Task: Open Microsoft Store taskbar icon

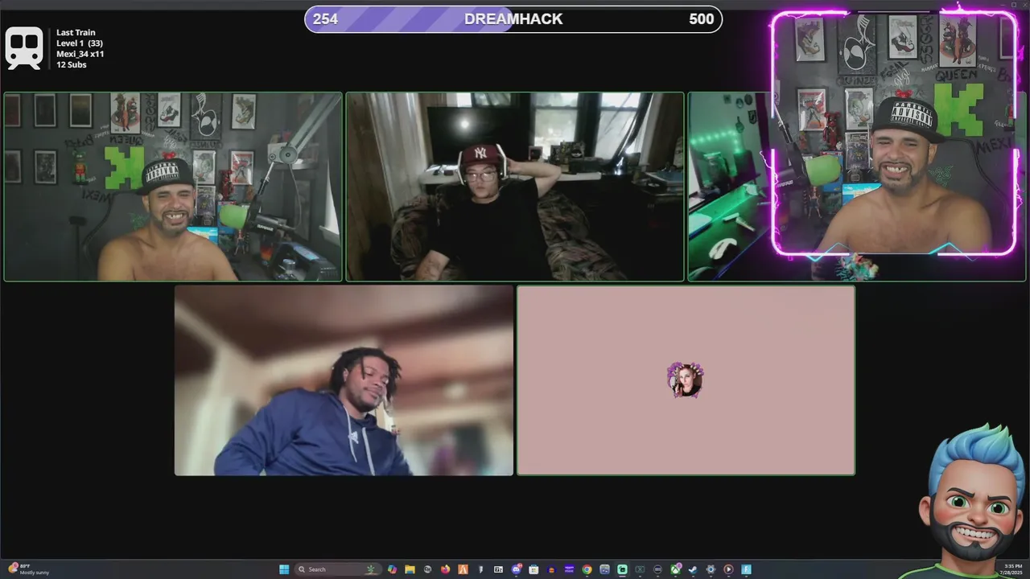Action: click(534, 569)
